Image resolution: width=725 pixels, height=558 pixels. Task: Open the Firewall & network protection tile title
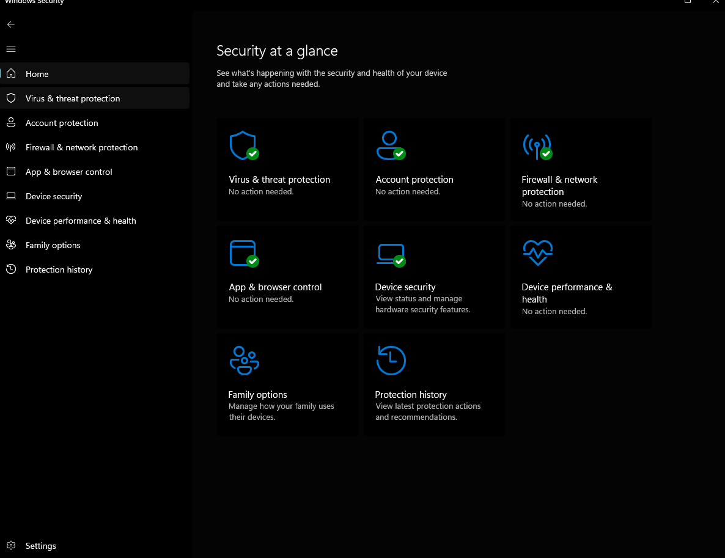point(559,185)
